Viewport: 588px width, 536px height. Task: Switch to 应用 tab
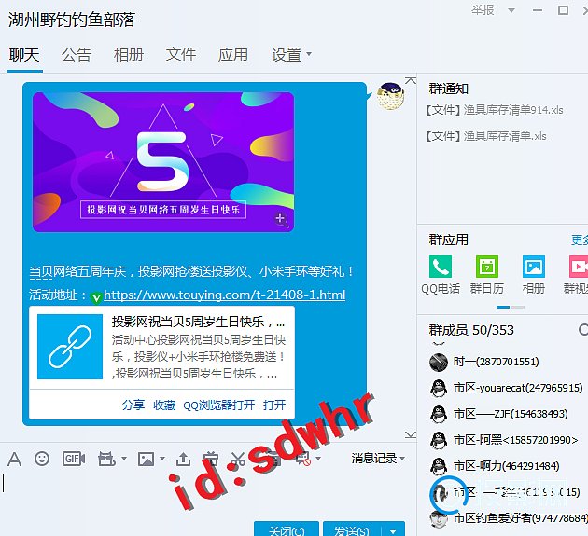tap(233, 55)
